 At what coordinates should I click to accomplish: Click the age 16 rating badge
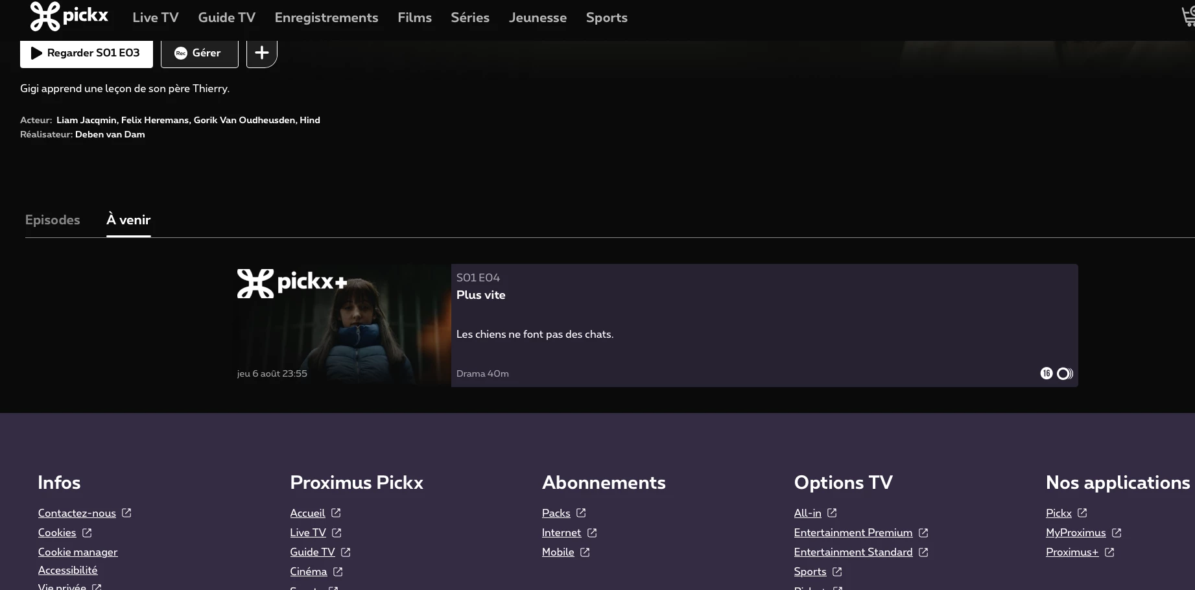1046,373
